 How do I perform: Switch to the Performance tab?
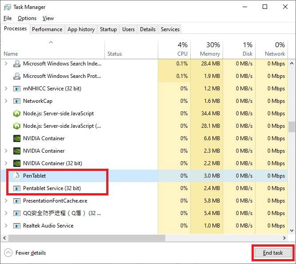pyautogui.click(x=47, y=29)
